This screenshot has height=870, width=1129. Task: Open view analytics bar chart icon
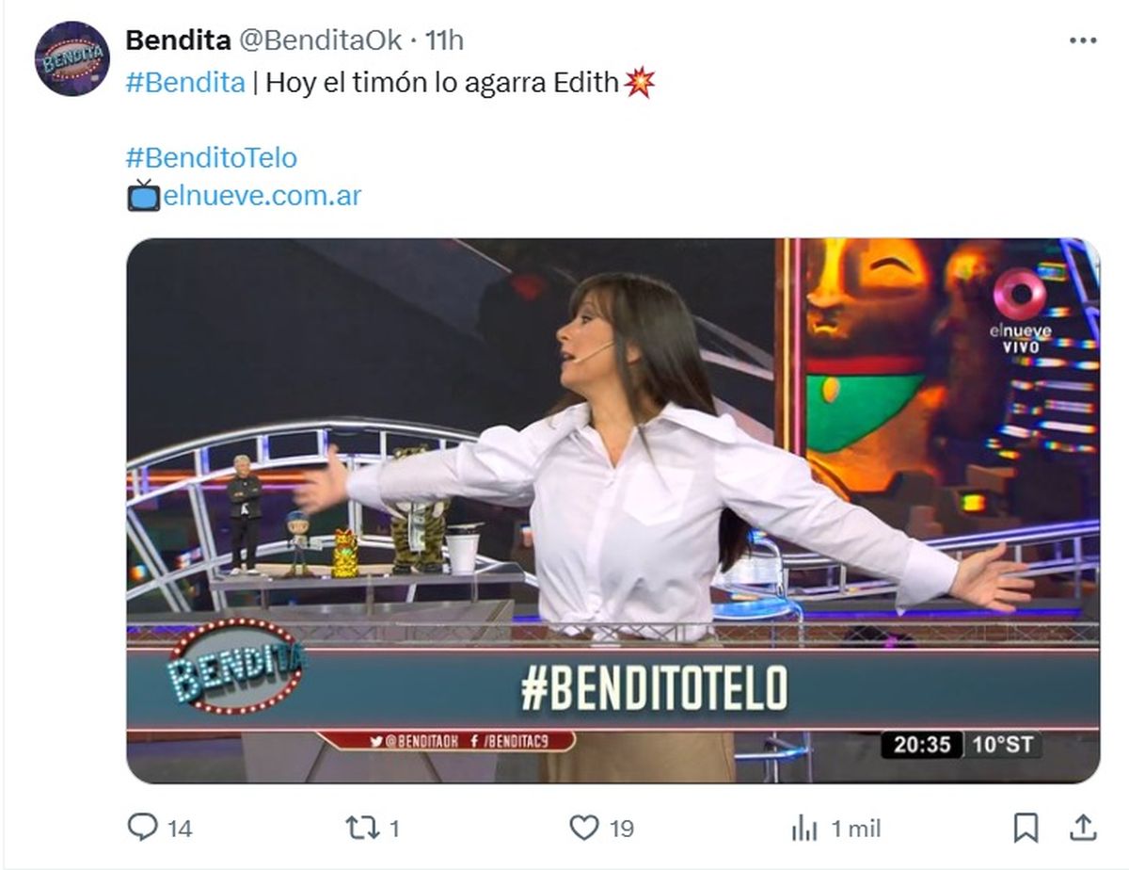pyautogui.click(x=804, y=828)
